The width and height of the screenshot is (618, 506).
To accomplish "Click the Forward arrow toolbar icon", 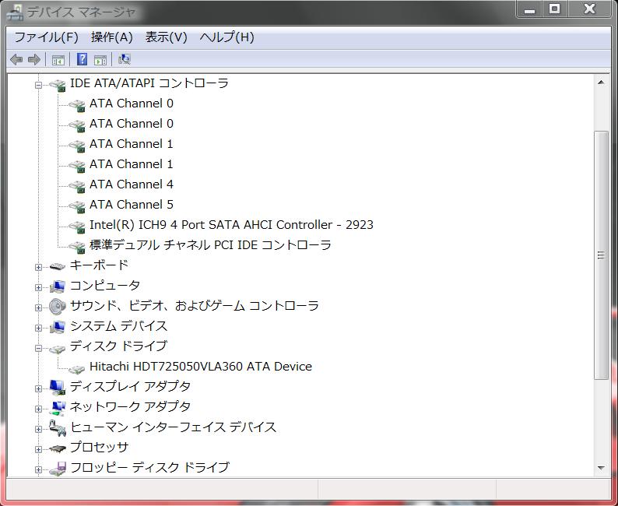I will [x=34, y=59].
